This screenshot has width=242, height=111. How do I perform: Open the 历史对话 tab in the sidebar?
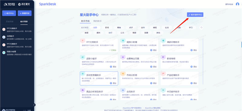pyautogui.click(x=10, y=22)
